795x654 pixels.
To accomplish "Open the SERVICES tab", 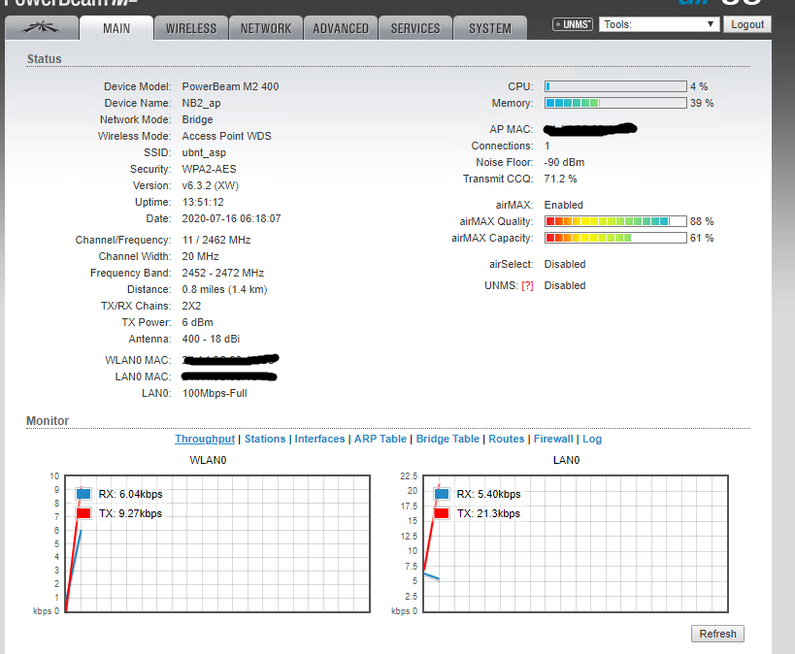I will click(x=415, y=28).
